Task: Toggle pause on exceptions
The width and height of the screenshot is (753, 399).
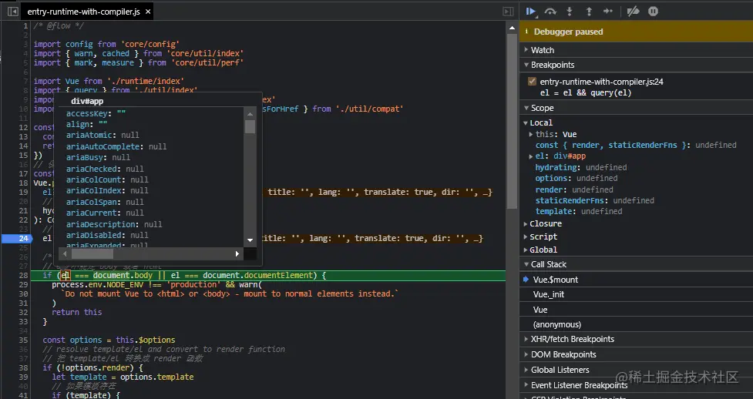Action: [653, 12]
